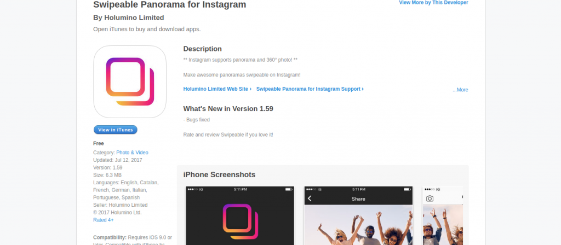Viewport: 561px width, 245px height.
Task: Click the Languages list text
Action: 125,190
